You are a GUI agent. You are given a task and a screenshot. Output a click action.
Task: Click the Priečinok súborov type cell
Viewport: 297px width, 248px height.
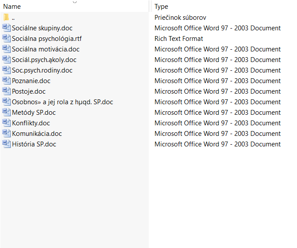[x=180, y=17]
